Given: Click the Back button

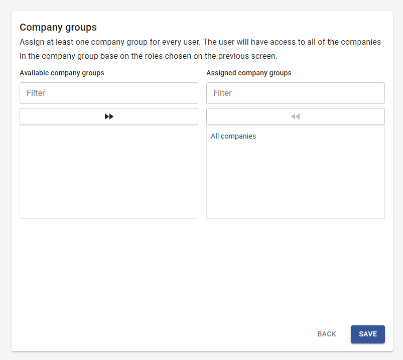Looking at the screenshot, I should [327, 334].
